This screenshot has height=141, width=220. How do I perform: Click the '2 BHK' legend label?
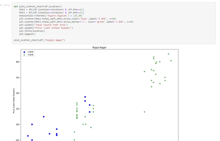[x=30, y=52]
